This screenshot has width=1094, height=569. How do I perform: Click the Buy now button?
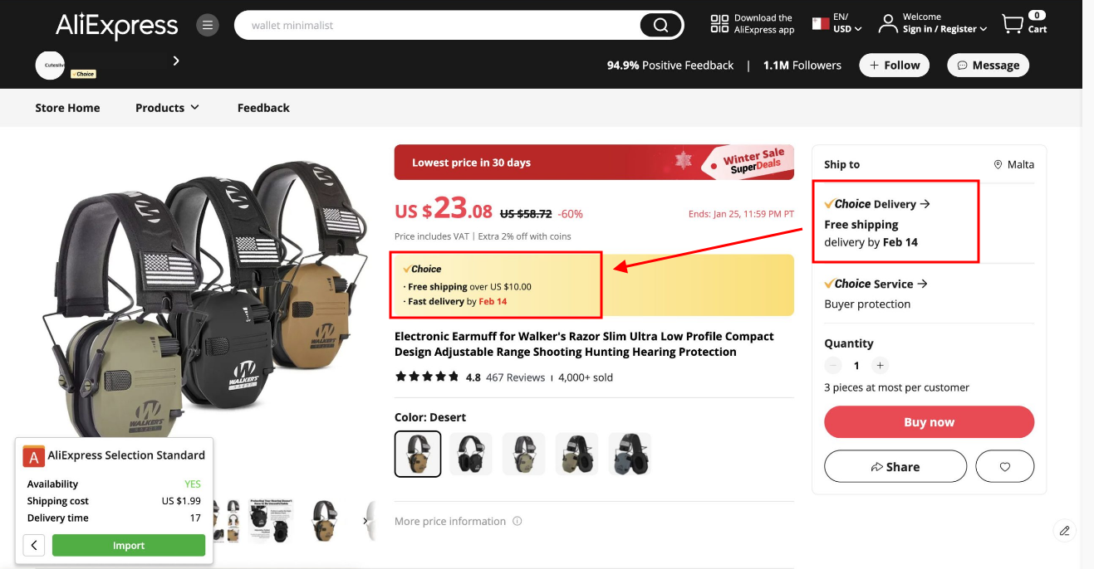[929, 422]
